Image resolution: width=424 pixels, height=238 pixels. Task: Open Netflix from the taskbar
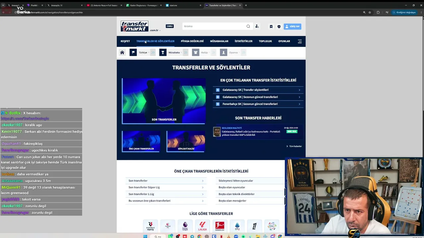coord(221,236)
